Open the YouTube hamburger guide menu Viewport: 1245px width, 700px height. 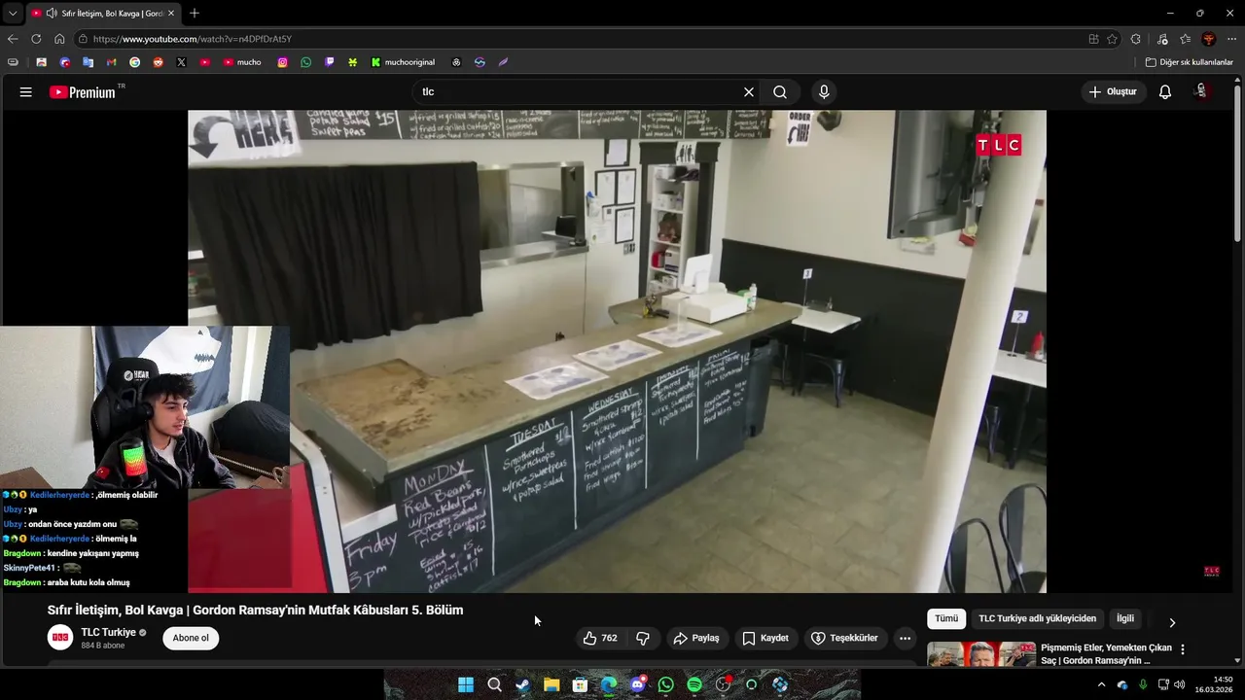[26, 91]
